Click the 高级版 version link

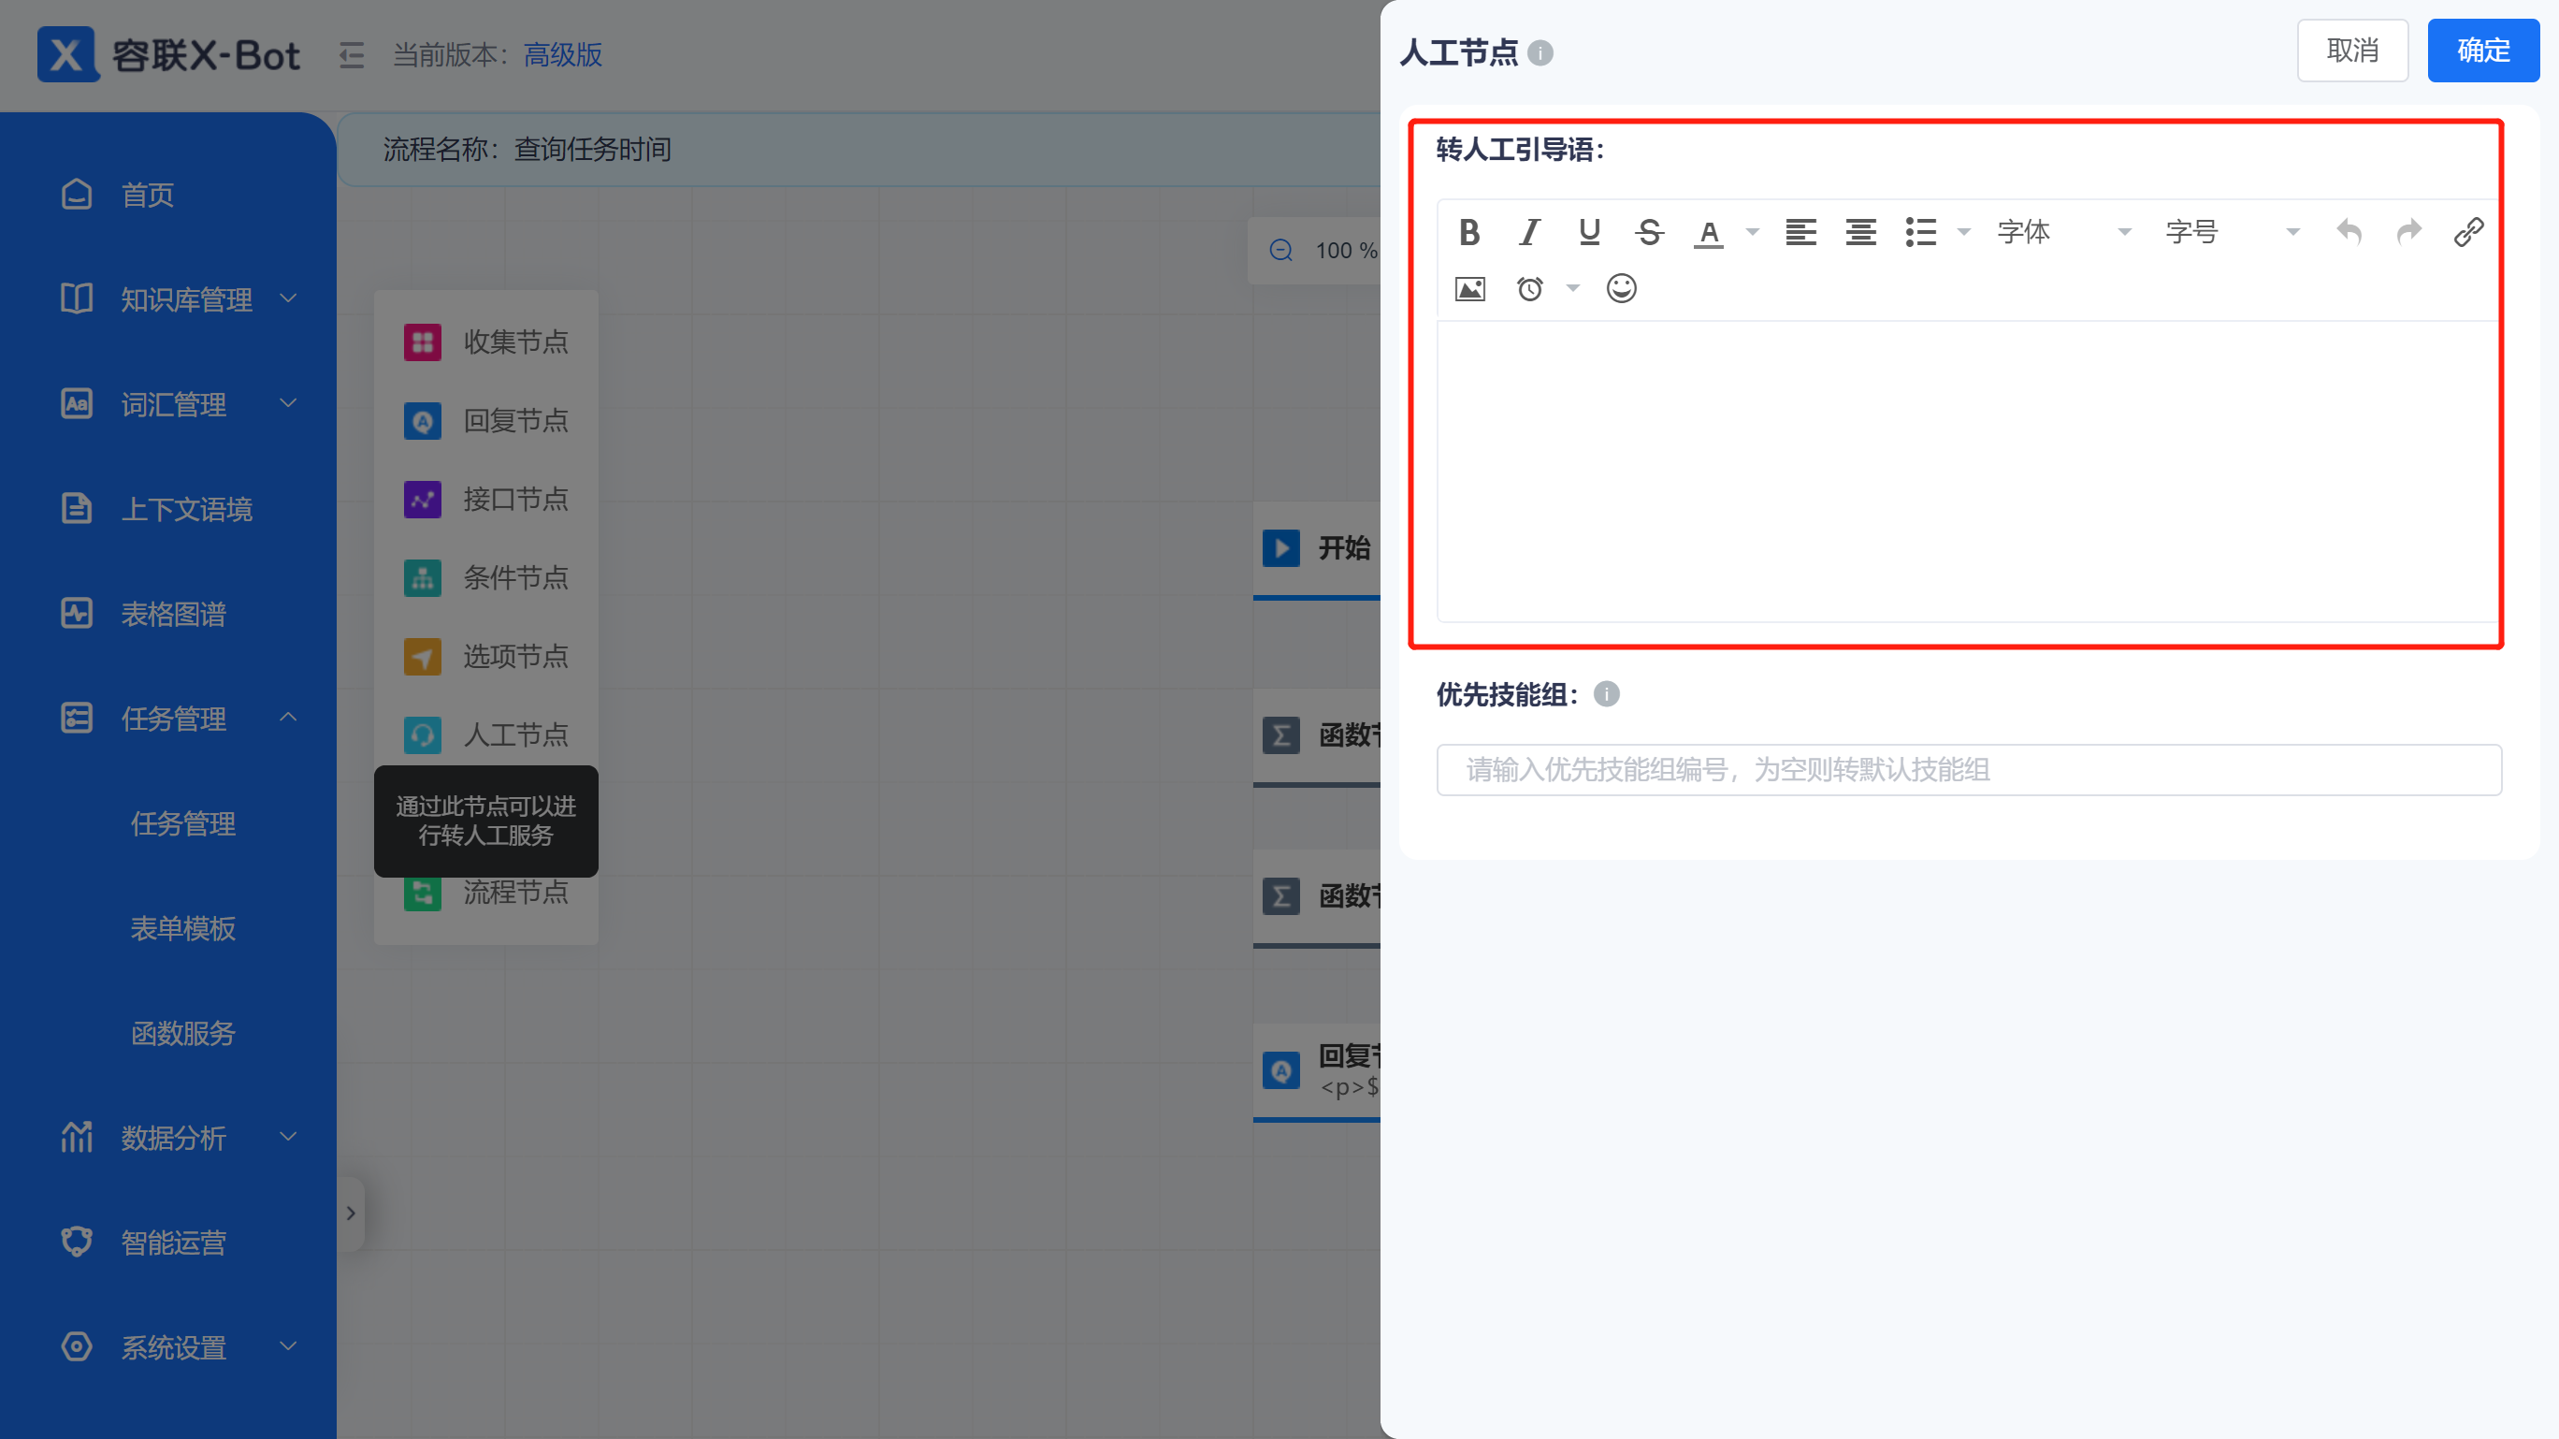(x=562, y=54)
